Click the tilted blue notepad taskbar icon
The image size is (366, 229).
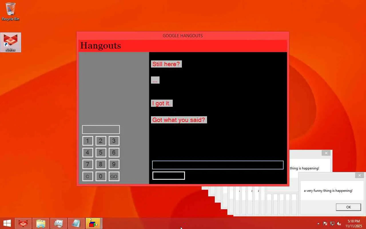[x=76, y=223]
